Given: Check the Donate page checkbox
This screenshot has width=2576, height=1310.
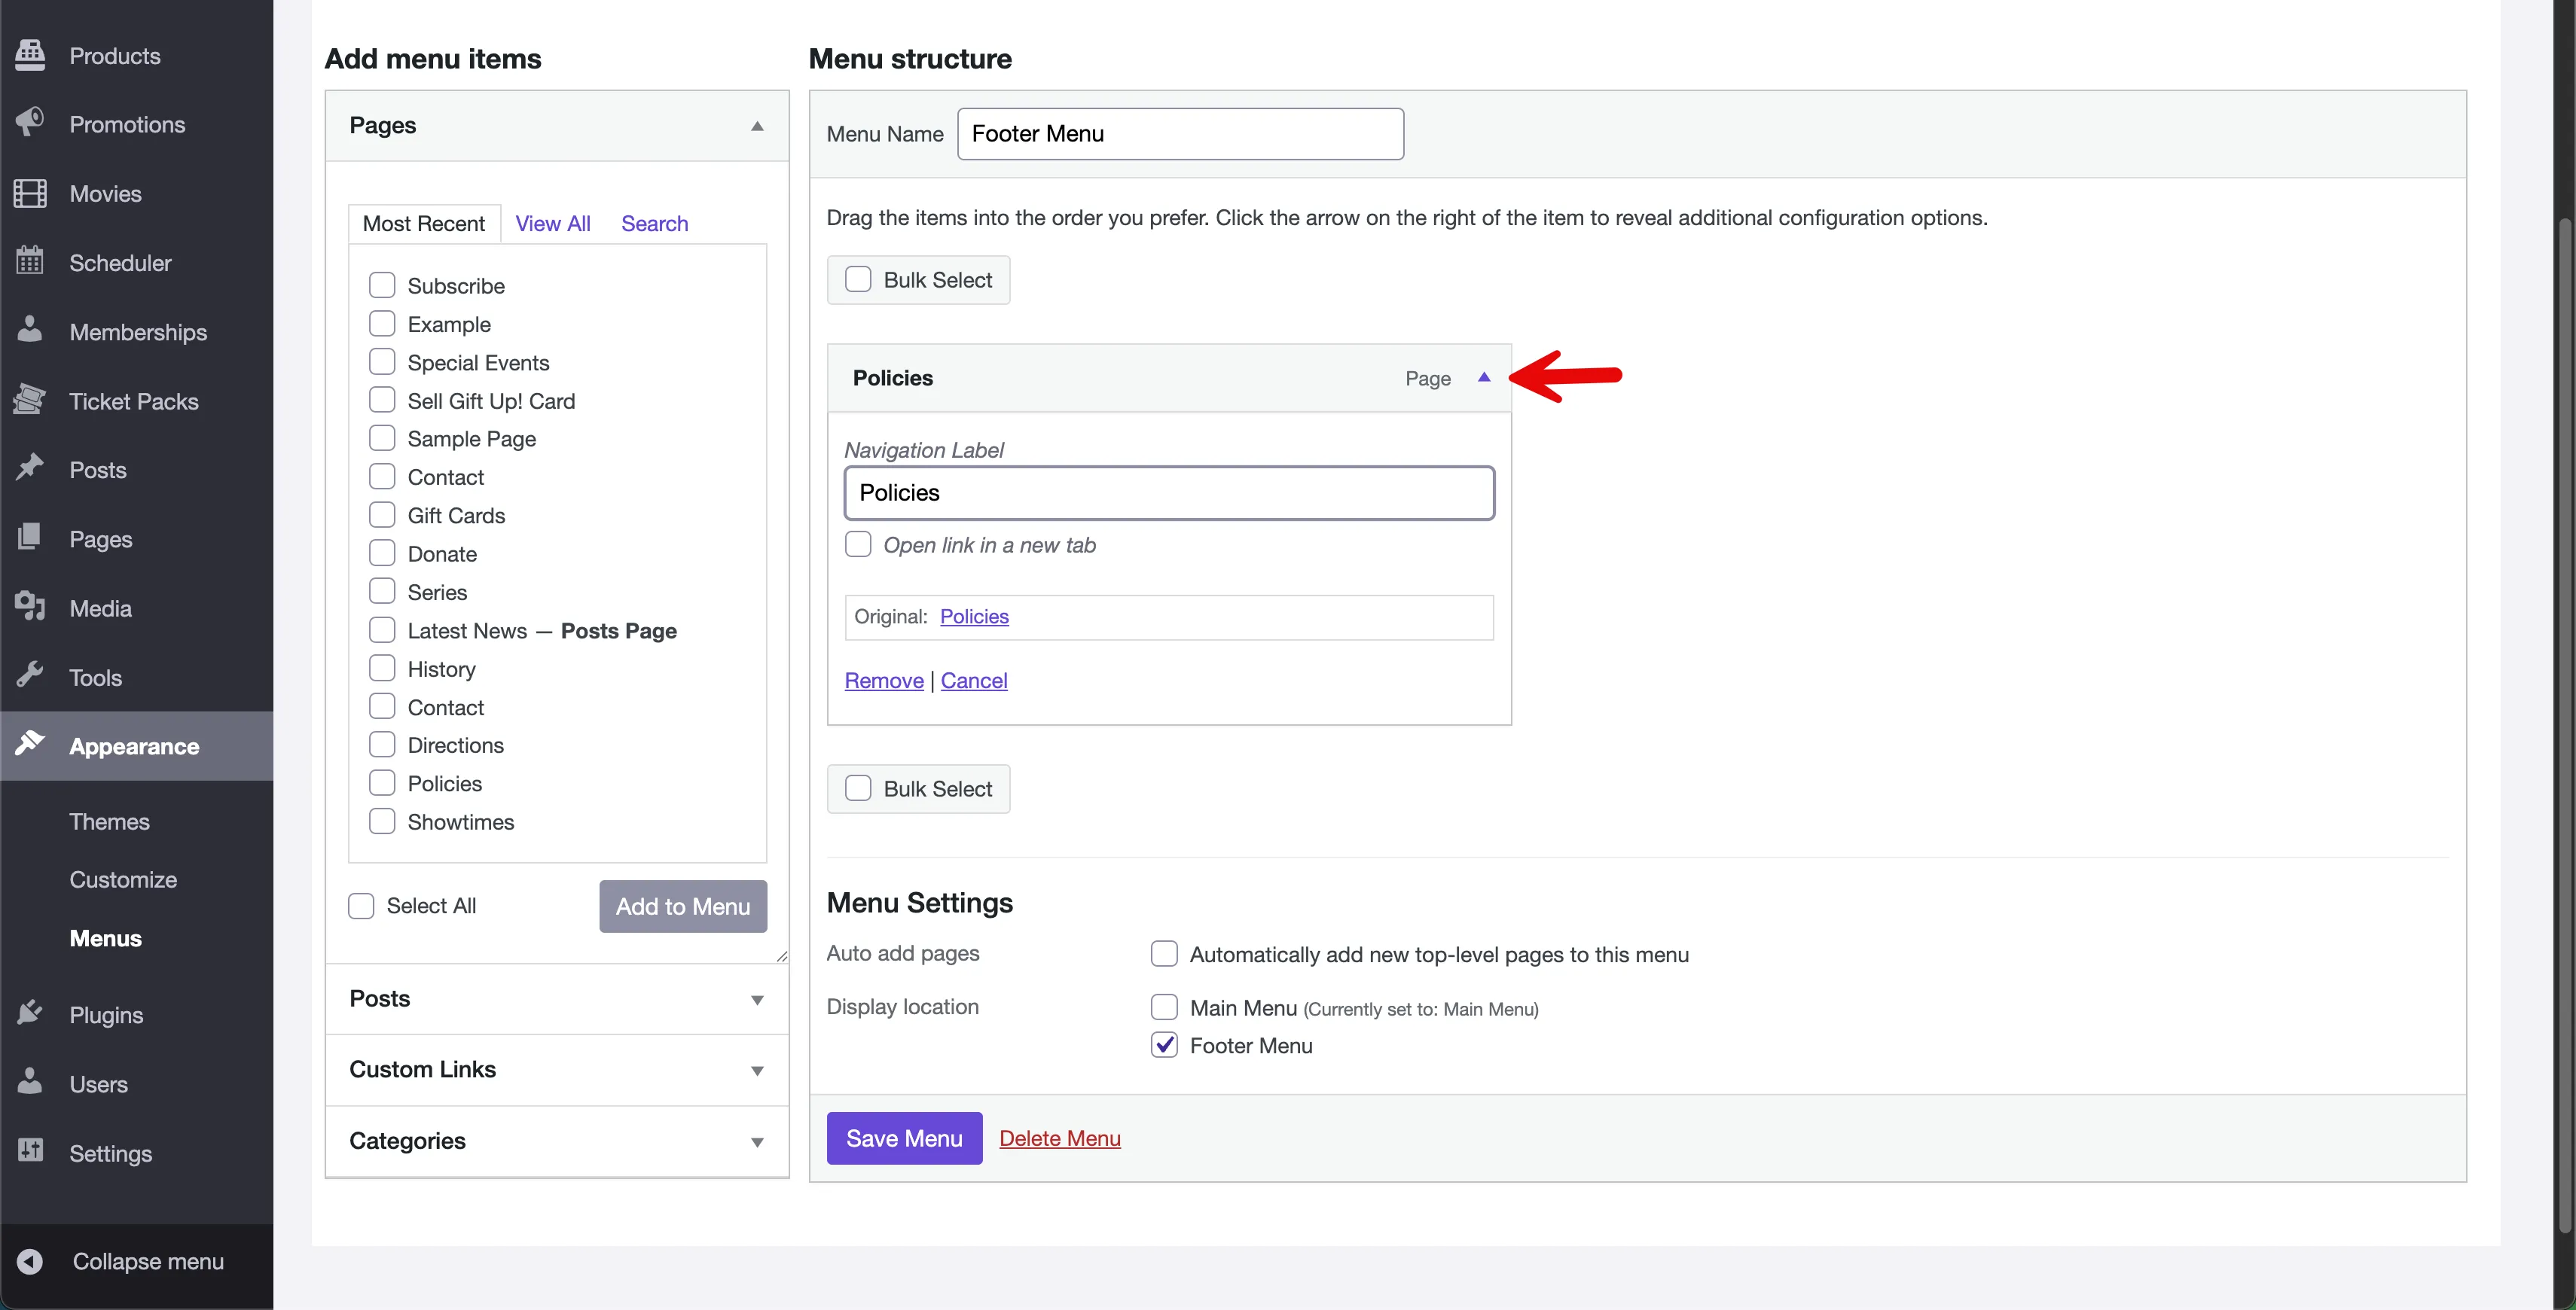Looking at the screenshot, I should click(x=382, y=553).
